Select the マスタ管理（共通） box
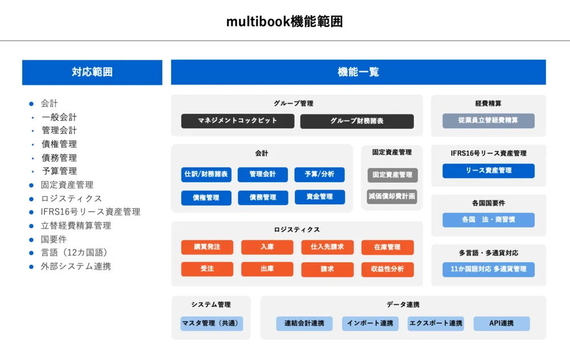 pyautogui.click(x=211, y=324)
